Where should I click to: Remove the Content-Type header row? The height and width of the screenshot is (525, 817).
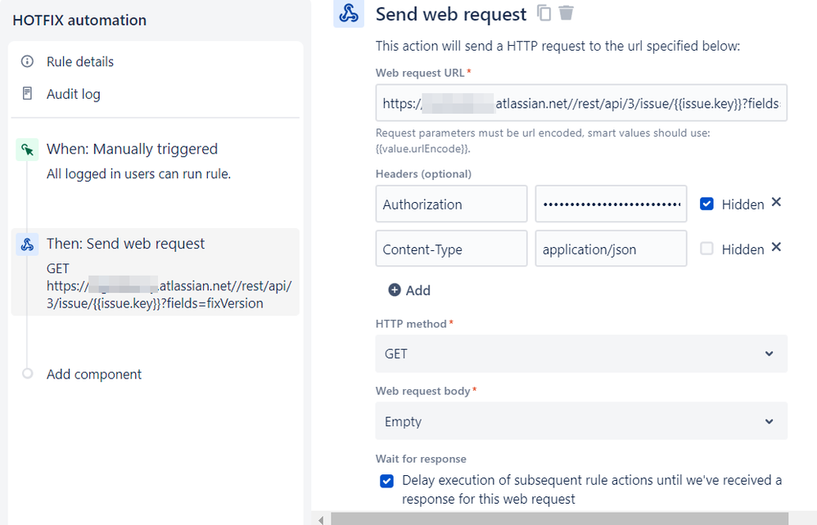tap(776, 247)
